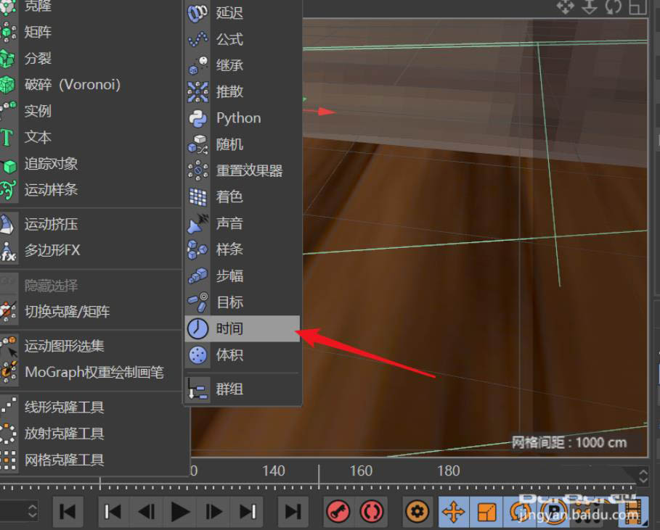
Task: Choose 时间 (Time) from the effector menu
Action: pos(232,328)
